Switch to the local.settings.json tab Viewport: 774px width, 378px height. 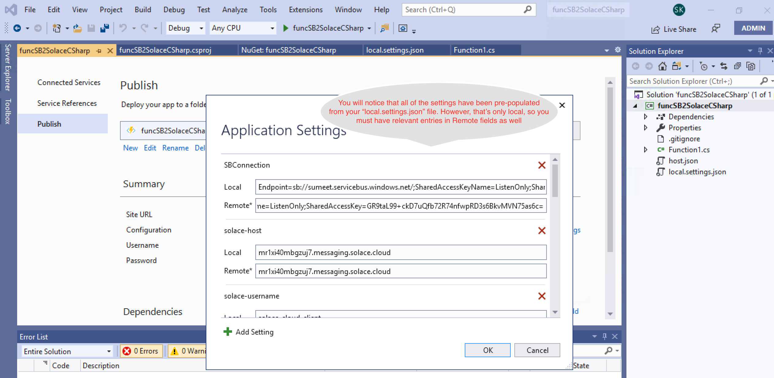click(395, 50)
